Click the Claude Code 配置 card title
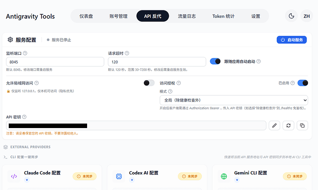This screenshot has width=318, height=190. (42, 173)
